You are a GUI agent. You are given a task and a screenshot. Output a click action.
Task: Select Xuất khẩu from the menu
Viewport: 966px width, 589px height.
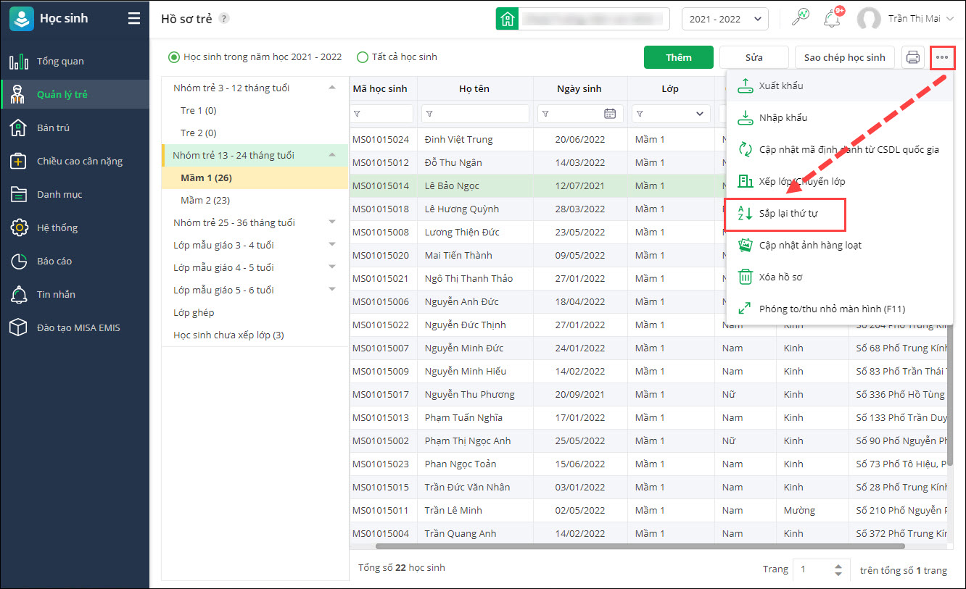pos(781,85)
